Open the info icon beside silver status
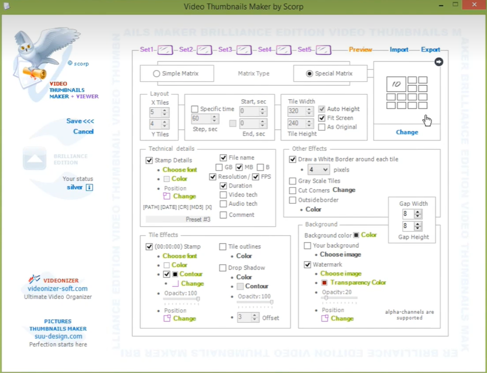Screen dimensions: 487x373 (89, 188)
